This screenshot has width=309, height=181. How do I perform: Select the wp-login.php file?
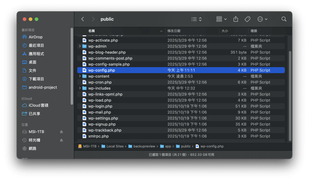coord(100,106)
